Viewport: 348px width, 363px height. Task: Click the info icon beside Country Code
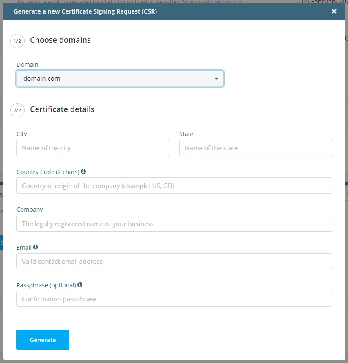point(83,172)
